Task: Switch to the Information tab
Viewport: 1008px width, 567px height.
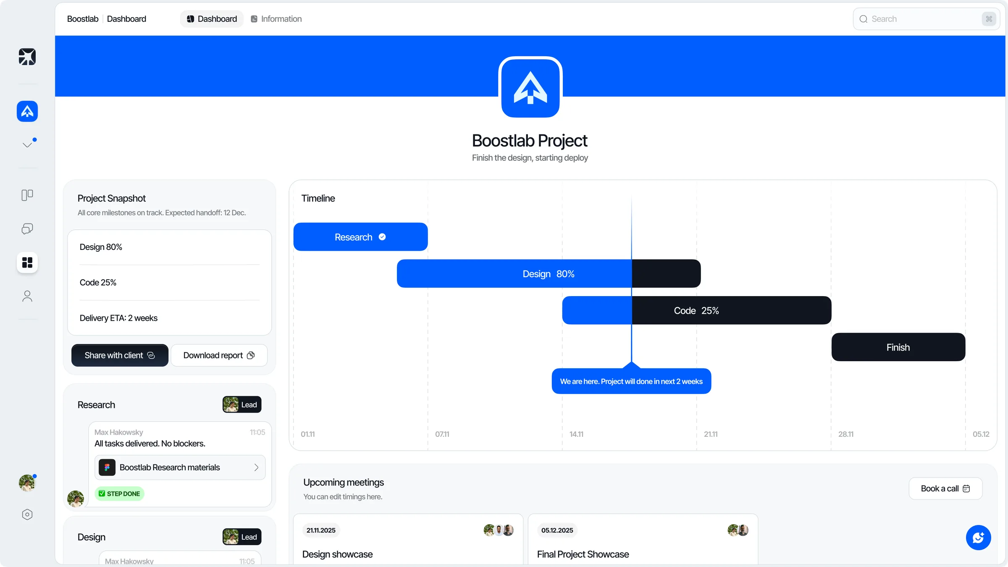Action: click(276, 19)
